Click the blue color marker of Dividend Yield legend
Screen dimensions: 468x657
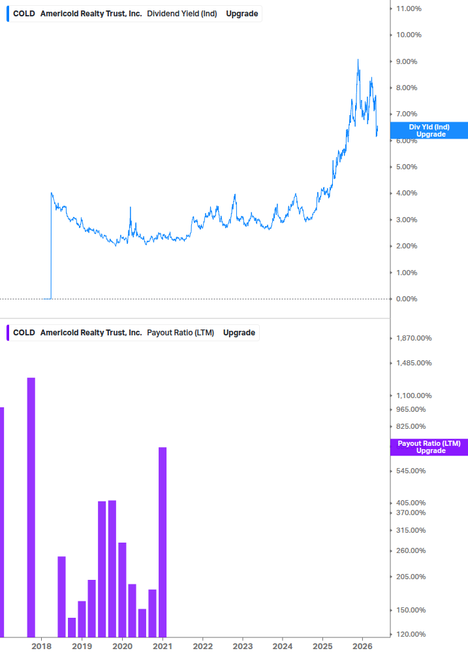point(8,14)
